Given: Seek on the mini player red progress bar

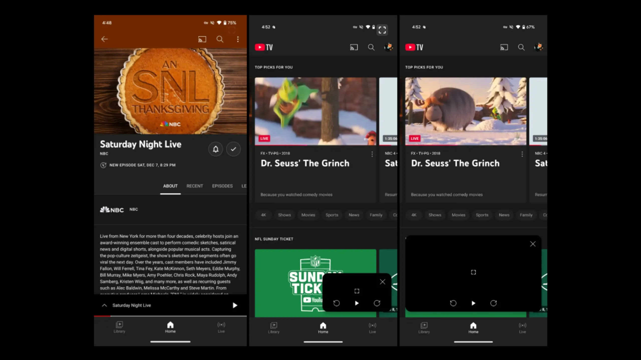Looking at the screenshot, I should pos(170,316).
